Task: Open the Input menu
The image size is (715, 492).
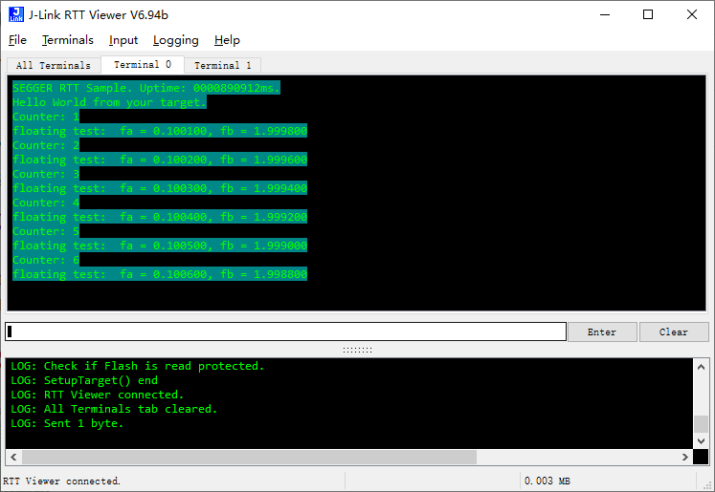Action: (x=123, y=40)
